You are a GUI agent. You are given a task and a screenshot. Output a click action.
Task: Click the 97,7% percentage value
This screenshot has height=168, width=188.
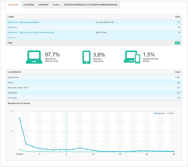pos(52,55)
